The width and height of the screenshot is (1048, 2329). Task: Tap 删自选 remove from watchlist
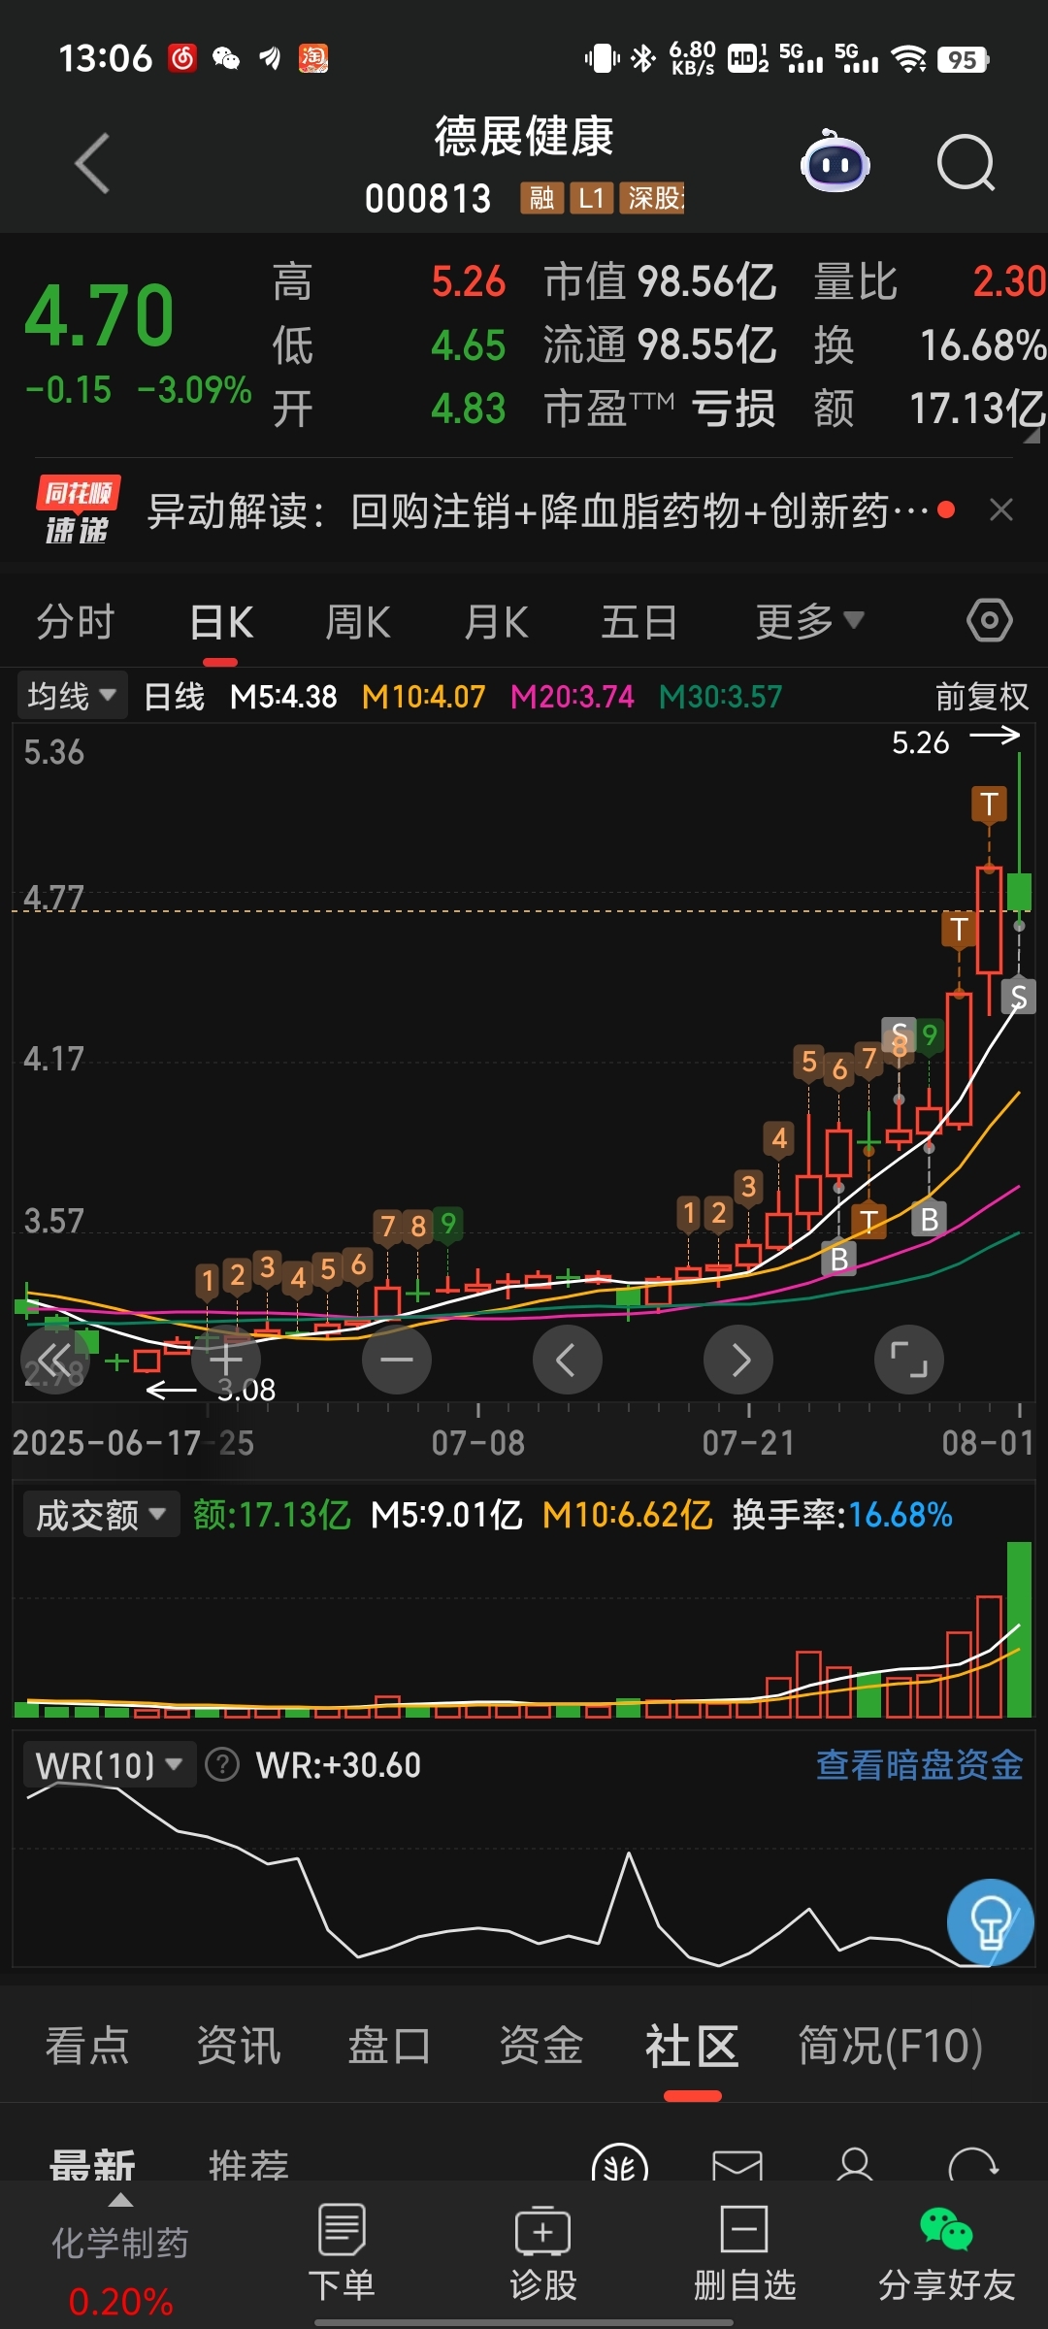[744, 2254]
